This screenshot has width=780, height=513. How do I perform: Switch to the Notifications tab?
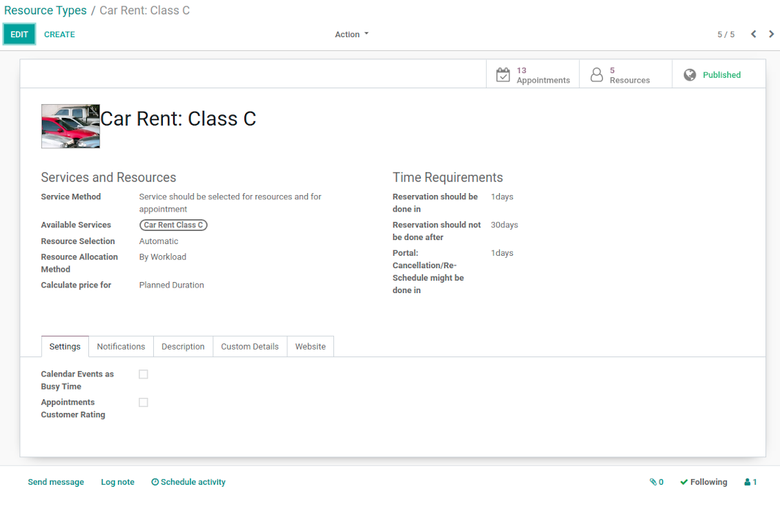(121, 346)
